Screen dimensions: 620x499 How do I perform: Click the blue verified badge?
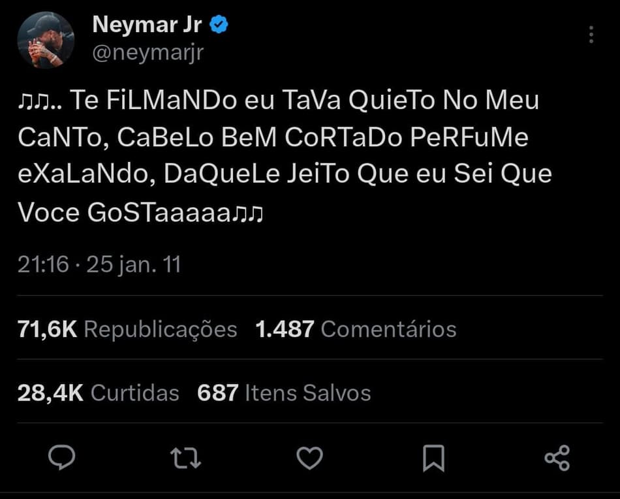click(x=219, y=25)
